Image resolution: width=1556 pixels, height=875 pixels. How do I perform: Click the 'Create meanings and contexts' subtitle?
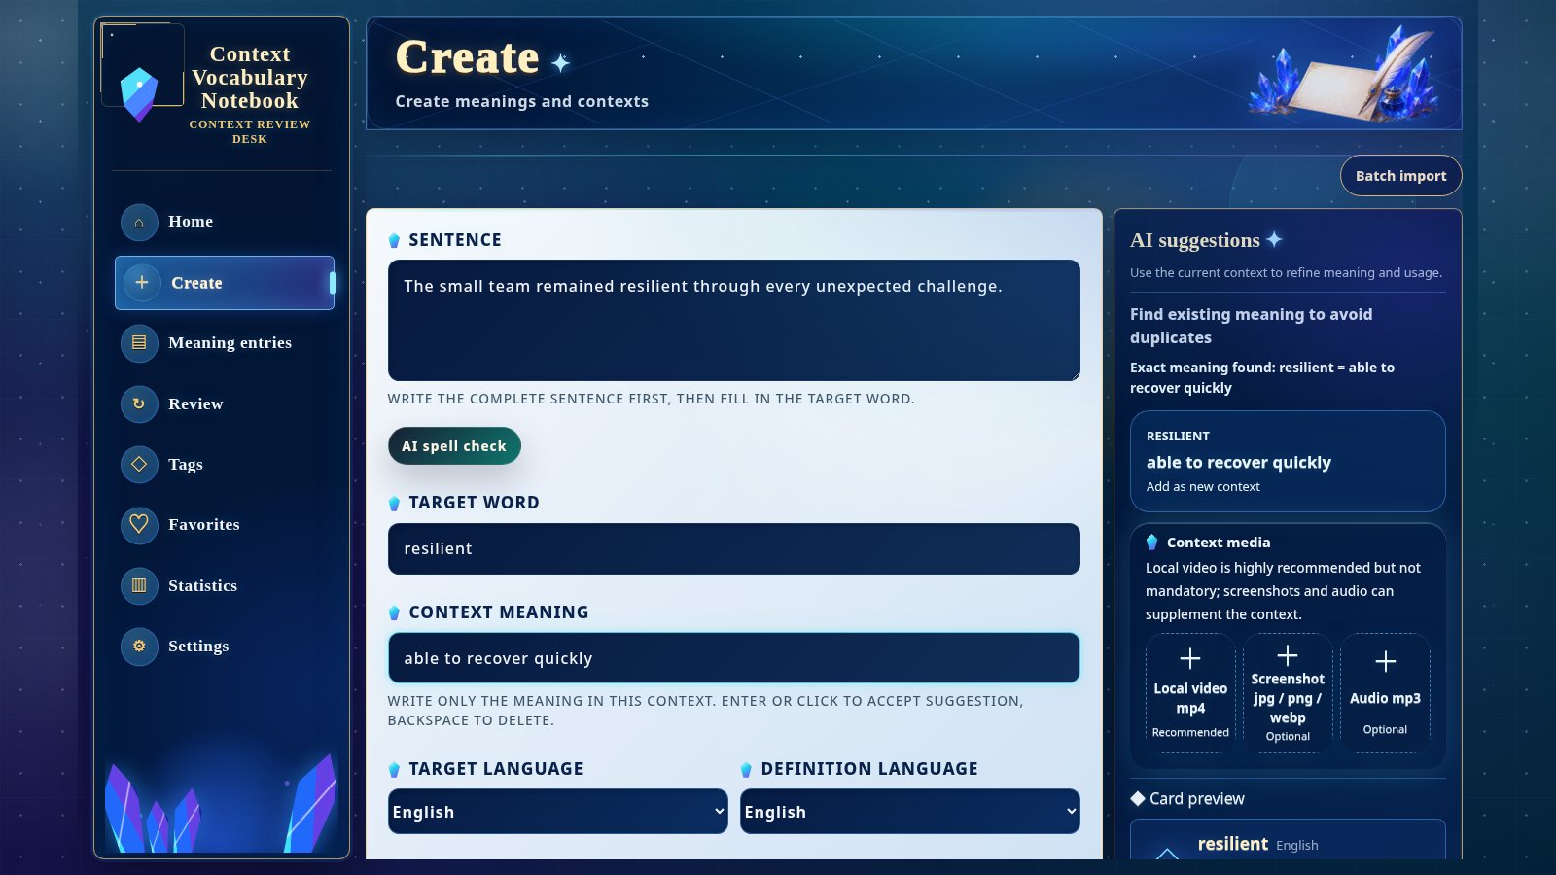521,101
